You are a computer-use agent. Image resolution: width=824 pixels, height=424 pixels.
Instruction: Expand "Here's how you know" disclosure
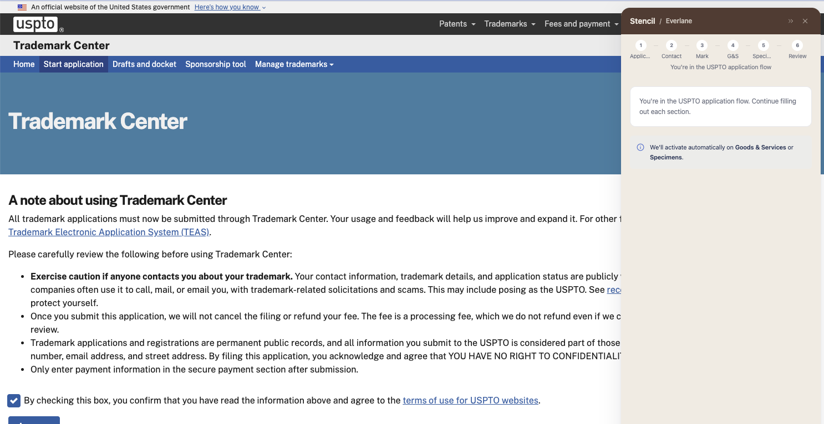click(x=230, y=7)
